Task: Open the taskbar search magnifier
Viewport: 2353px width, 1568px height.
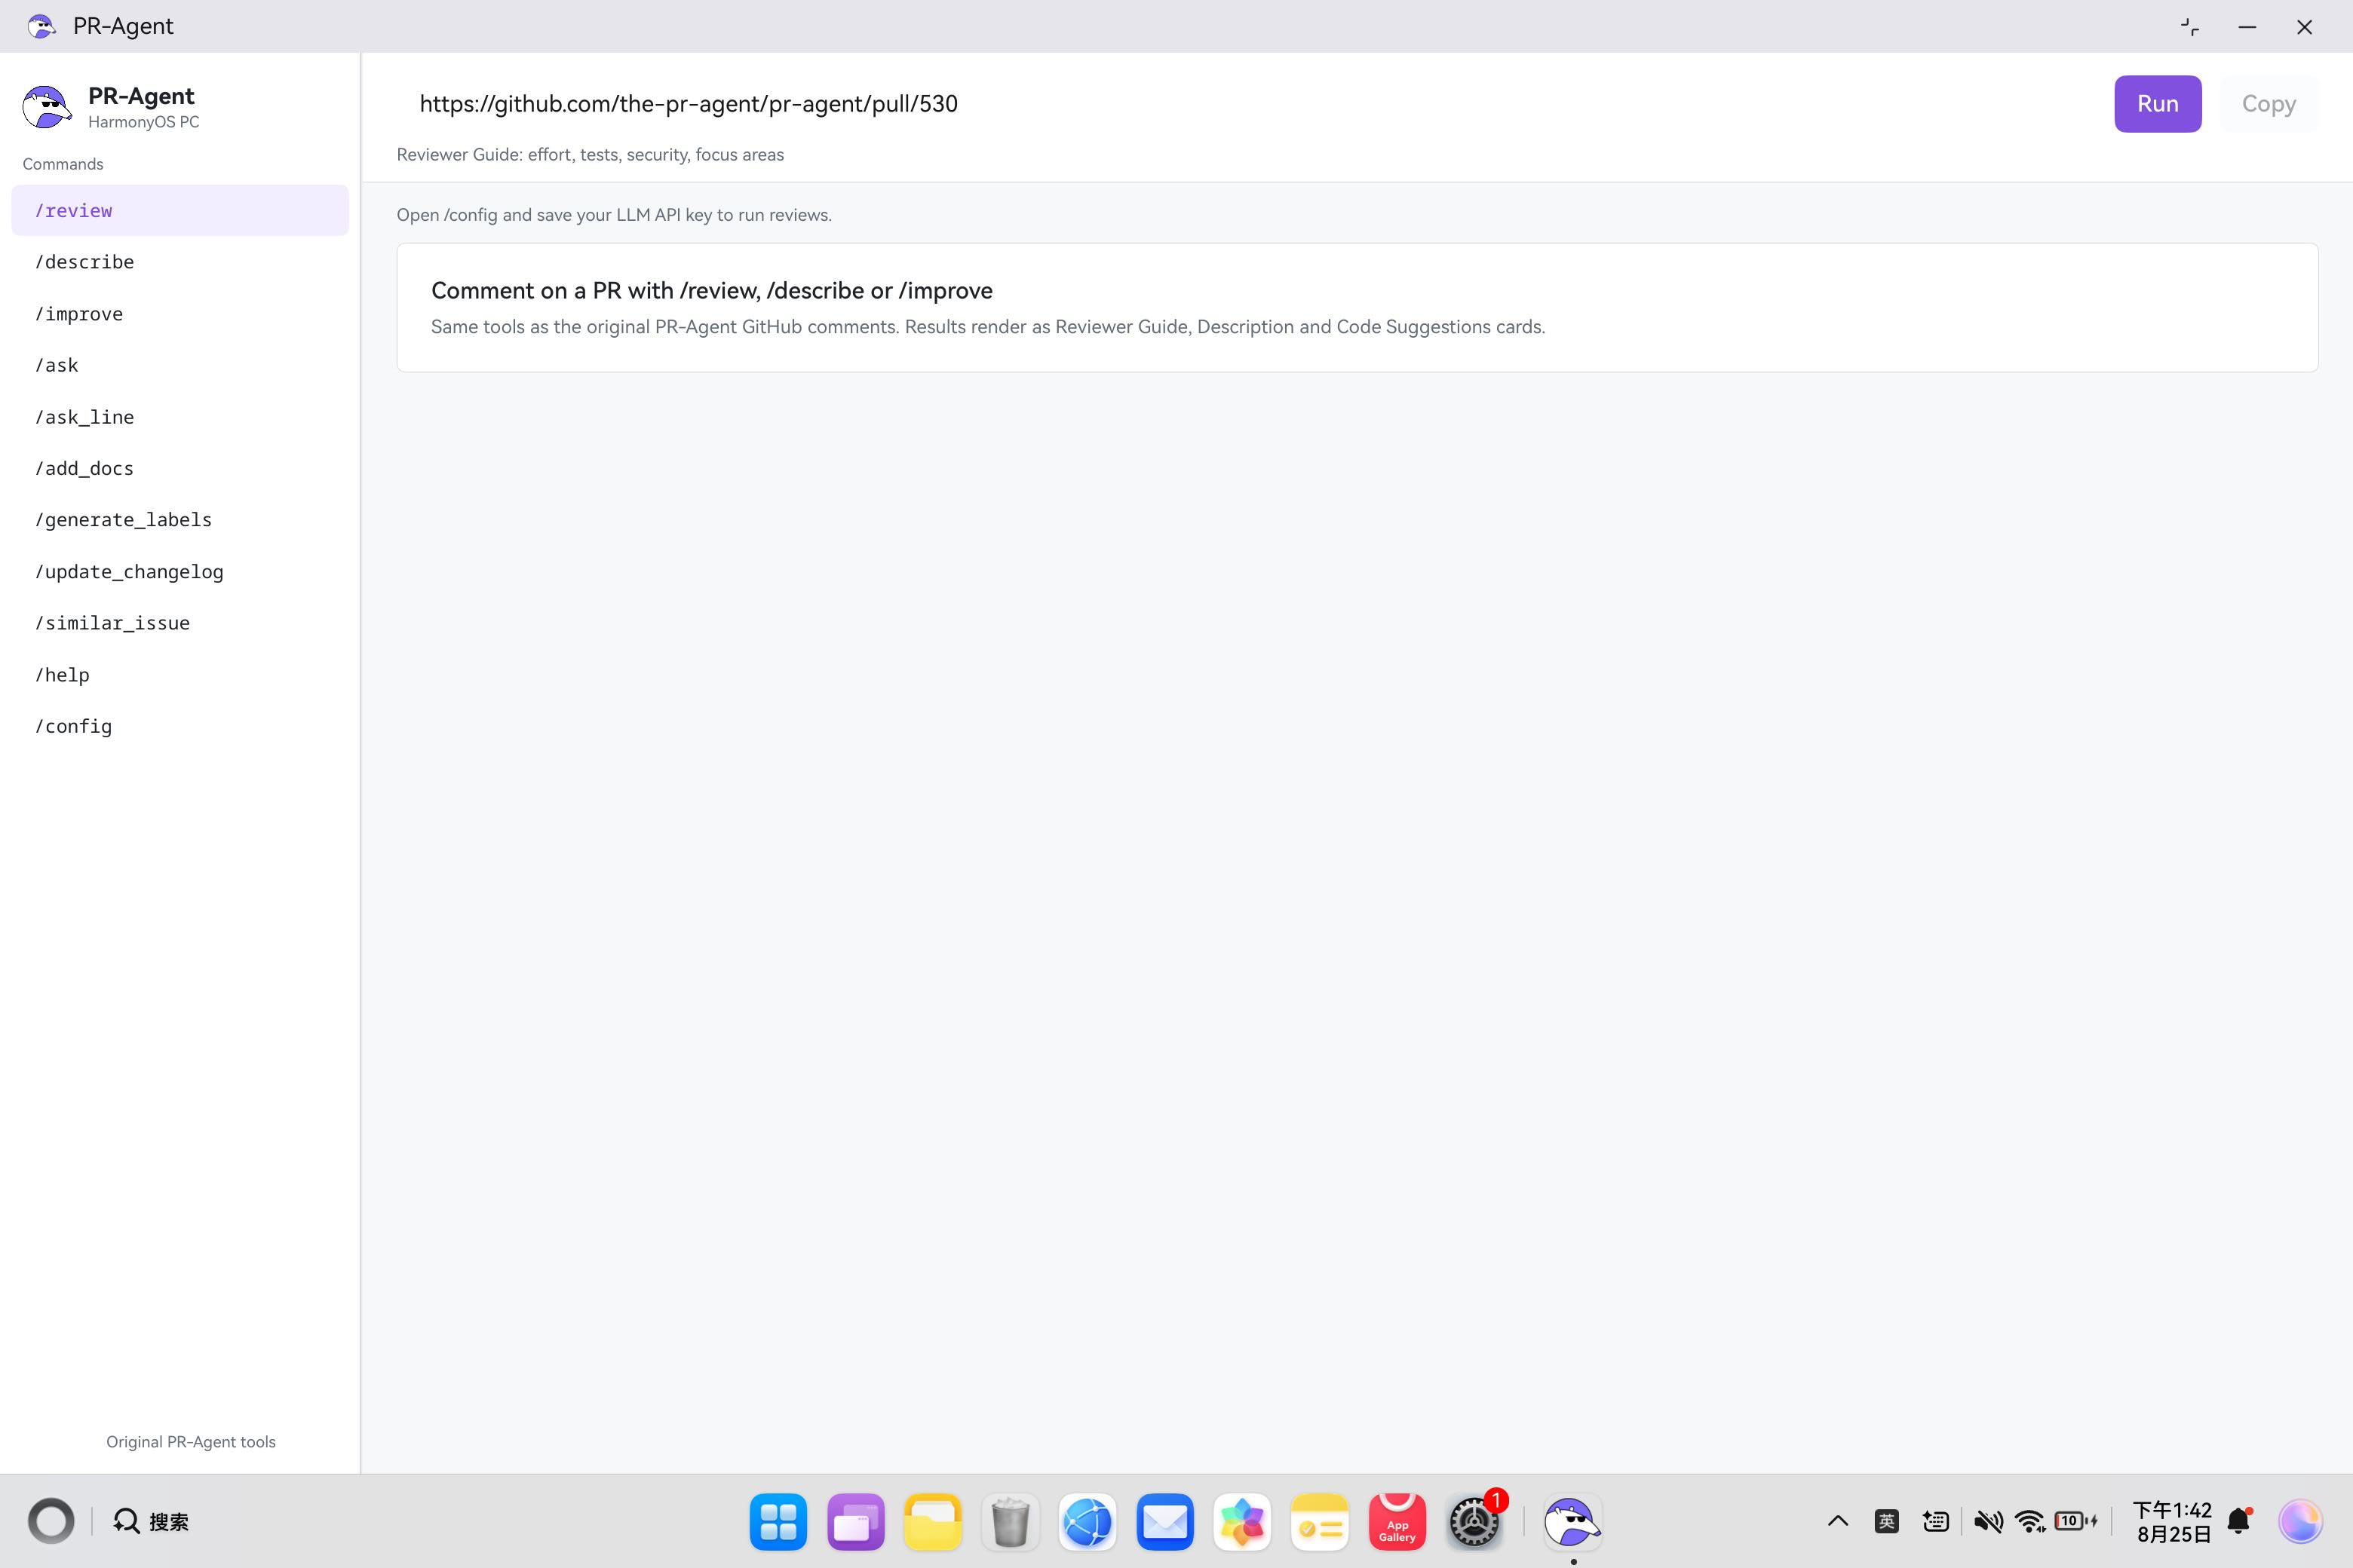Action: click(126, 1521)
